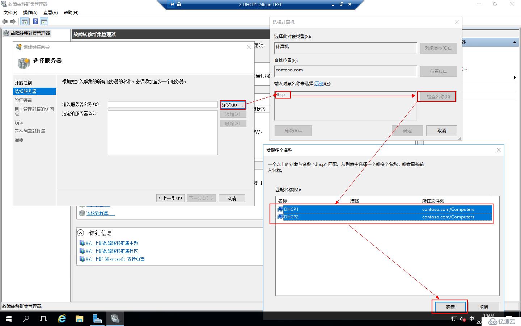The image size is (521, 326).
Task: Click the pin icon on connection bar
Action: (x=172, y=4)
